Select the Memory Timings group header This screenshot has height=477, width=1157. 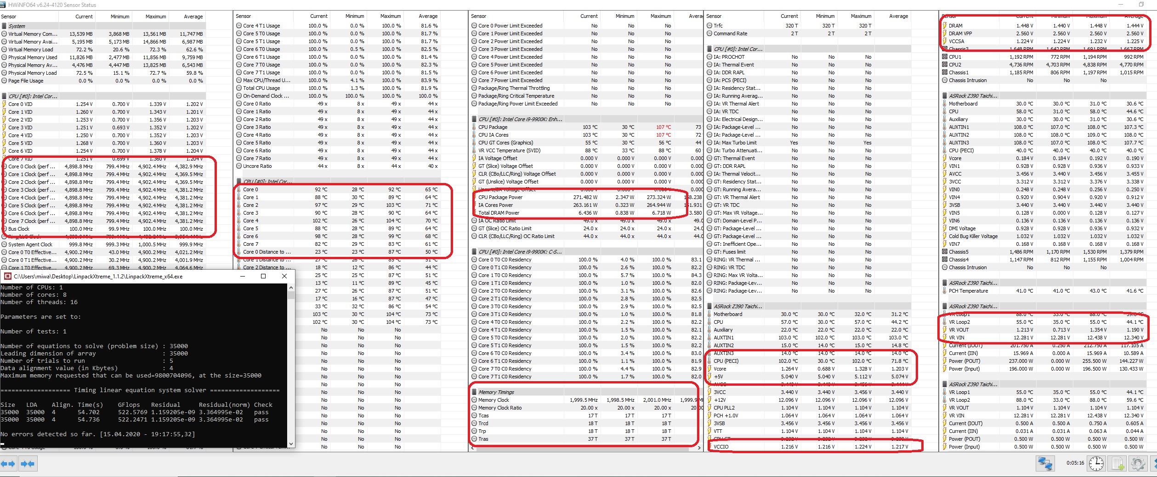tap(584, 392)
